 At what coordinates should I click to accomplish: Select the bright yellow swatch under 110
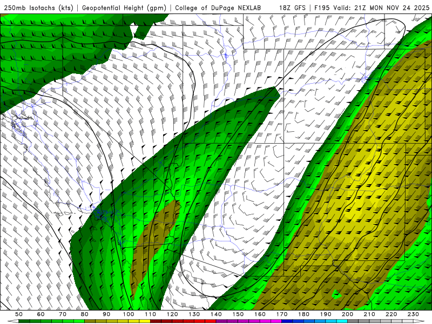pos(145,321)
